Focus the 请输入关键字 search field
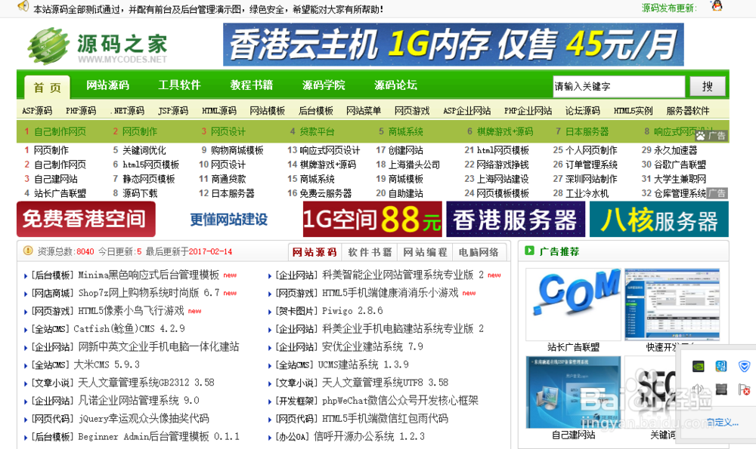Screen dimensions: 756x449 pyautogui.click(x=618, y=87)
